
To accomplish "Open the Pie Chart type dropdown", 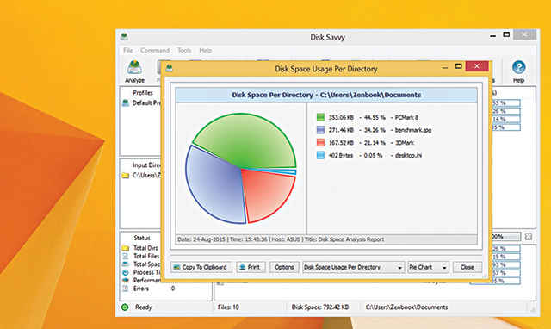I will coord(428,268).
